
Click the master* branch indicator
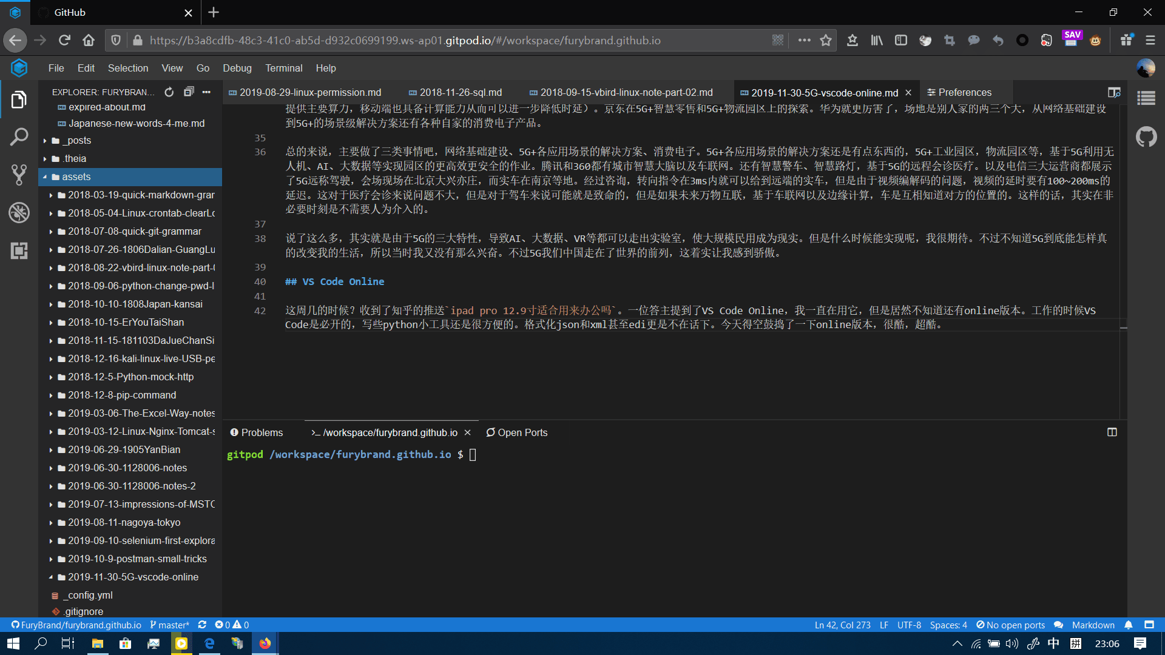click(x=169, y=625)
